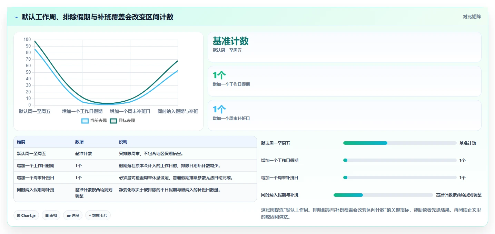
Task: Toggle the 目标表现 legend swatch
Action: click(x=113, y=121)
